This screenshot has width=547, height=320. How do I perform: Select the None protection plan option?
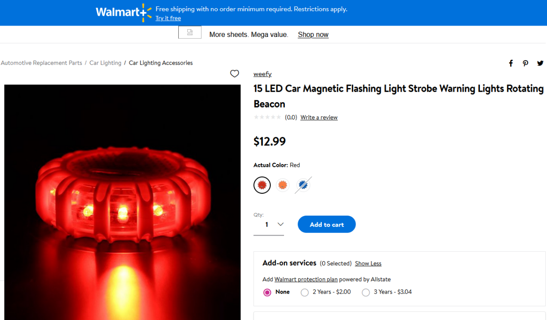click(268, 292)
